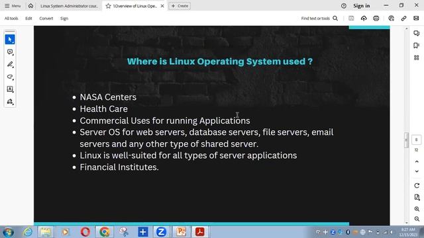The image size is (424, 238).
Task: Open the Sign option
Action: click(64, 19)
